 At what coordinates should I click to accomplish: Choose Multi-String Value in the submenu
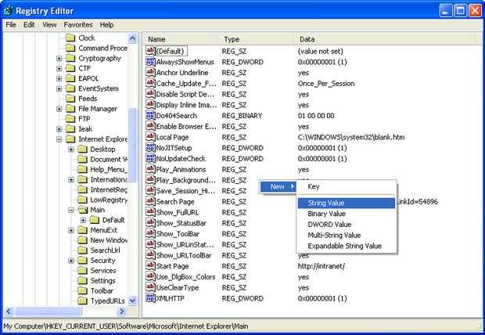(347, 236)
